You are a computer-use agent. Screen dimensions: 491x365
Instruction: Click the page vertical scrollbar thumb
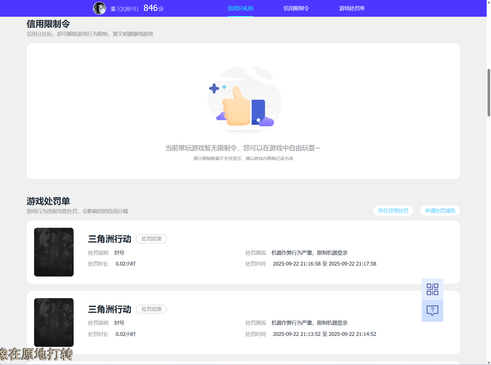pos(489,92)
